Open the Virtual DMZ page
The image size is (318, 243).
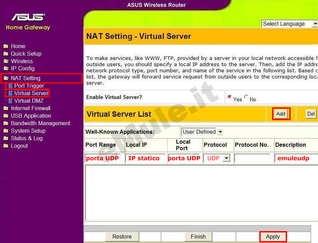pyautogui.click(x=29, y=101)
